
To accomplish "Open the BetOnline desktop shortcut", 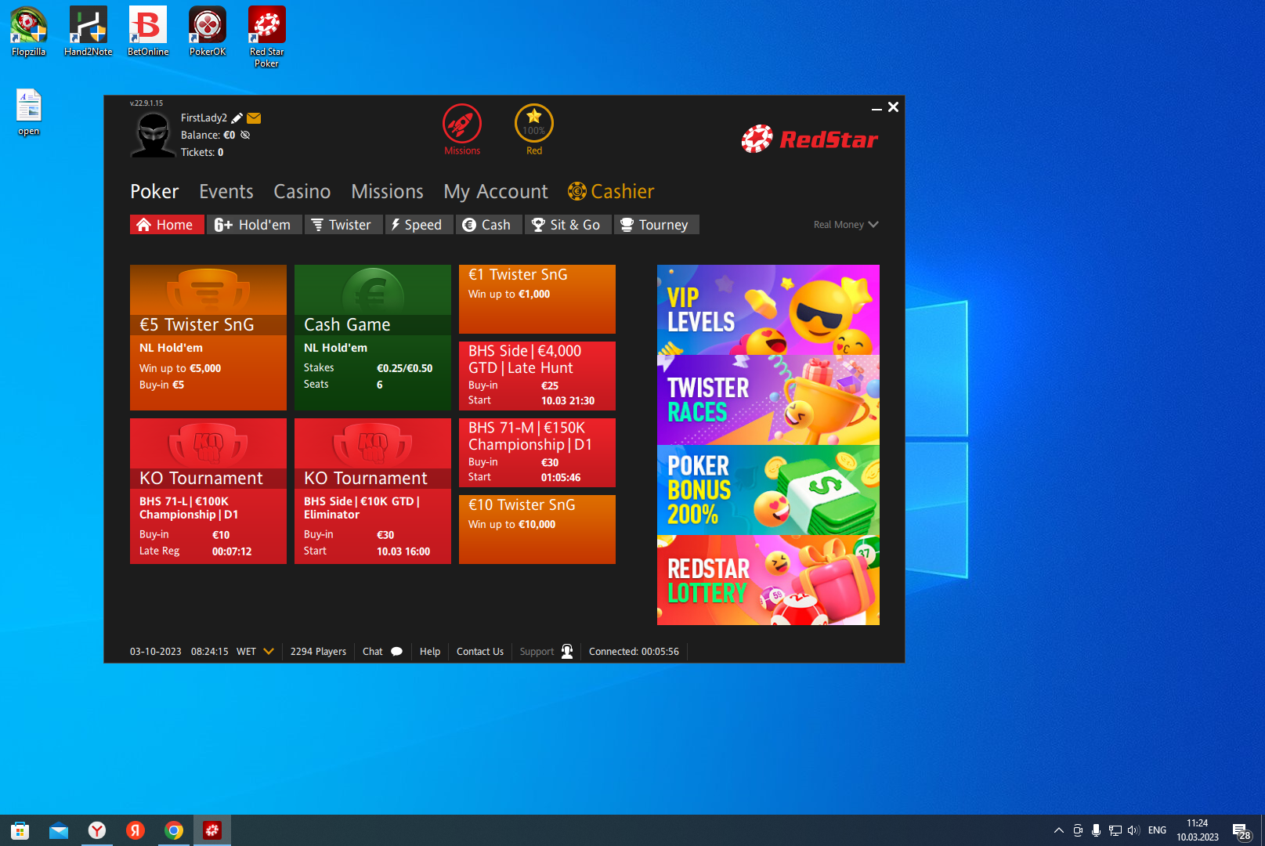I will 148,32.
